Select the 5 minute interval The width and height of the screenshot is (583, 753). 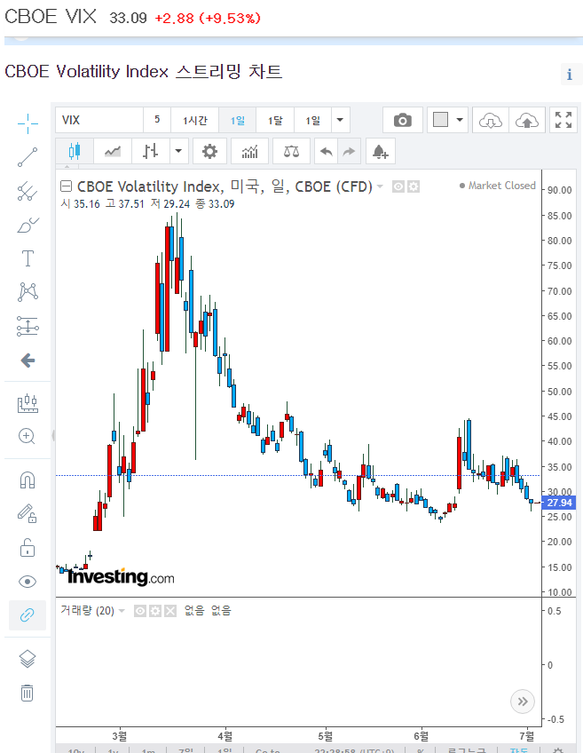[x=157, y=120]
